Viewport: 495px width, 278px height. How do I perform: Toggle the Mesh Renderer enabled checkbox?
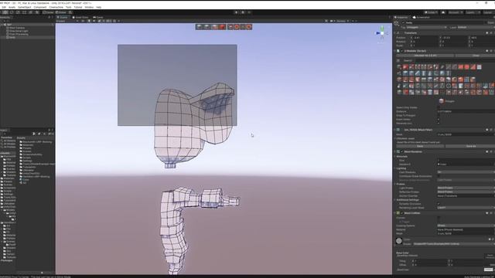(x=402, y=151)
